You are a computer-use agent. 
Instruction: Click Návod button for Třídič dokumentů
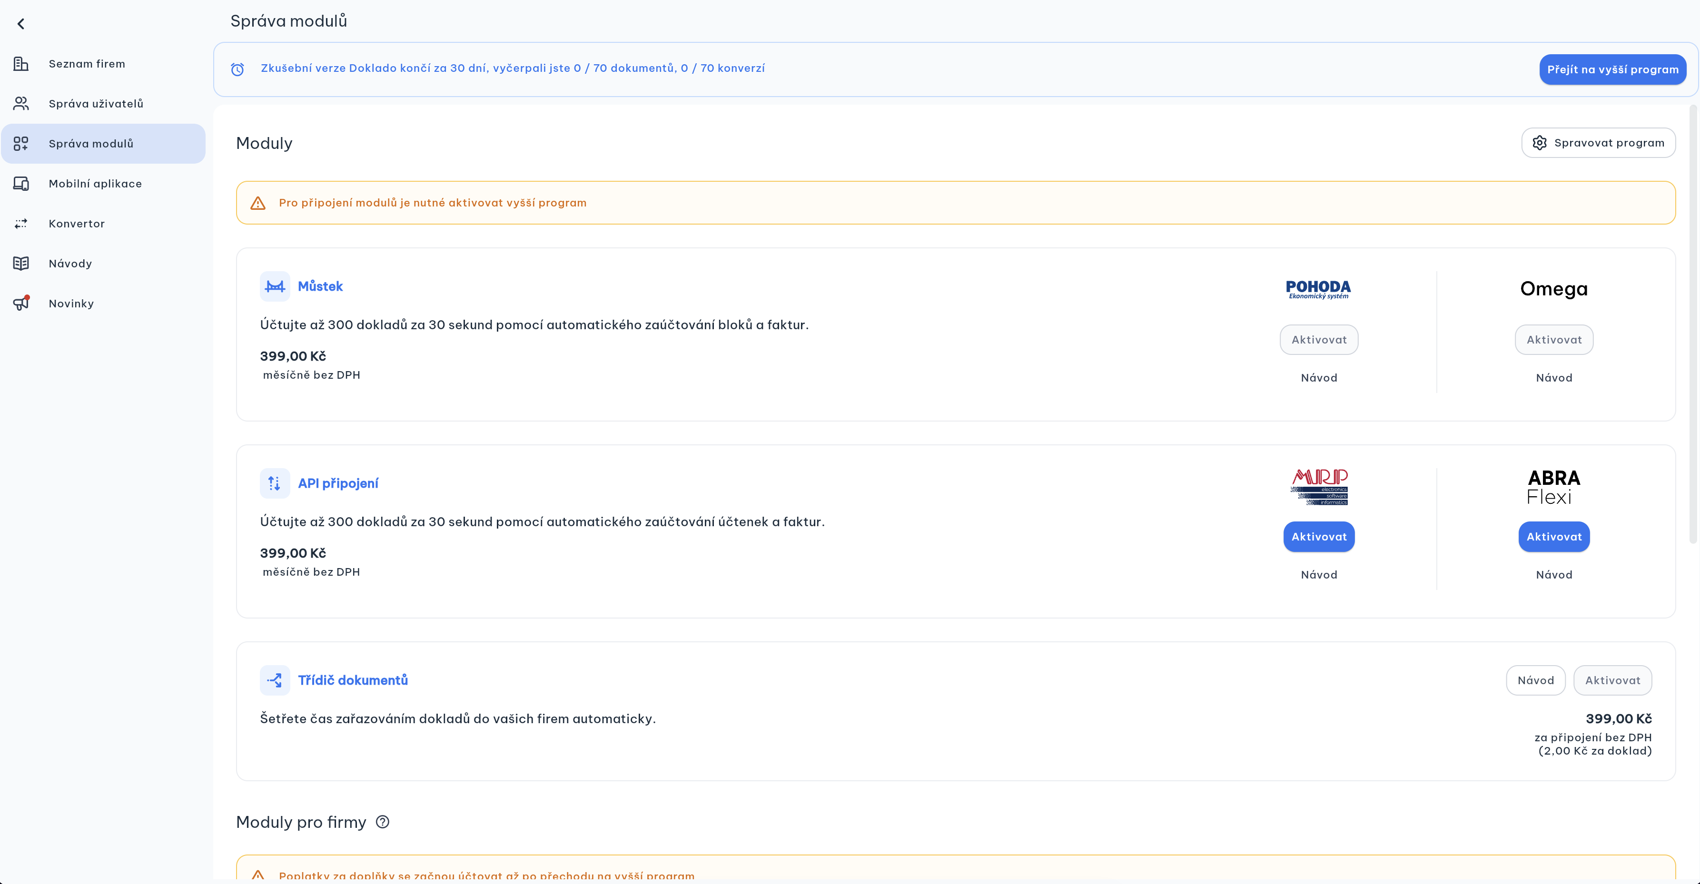coord(1535,681)
